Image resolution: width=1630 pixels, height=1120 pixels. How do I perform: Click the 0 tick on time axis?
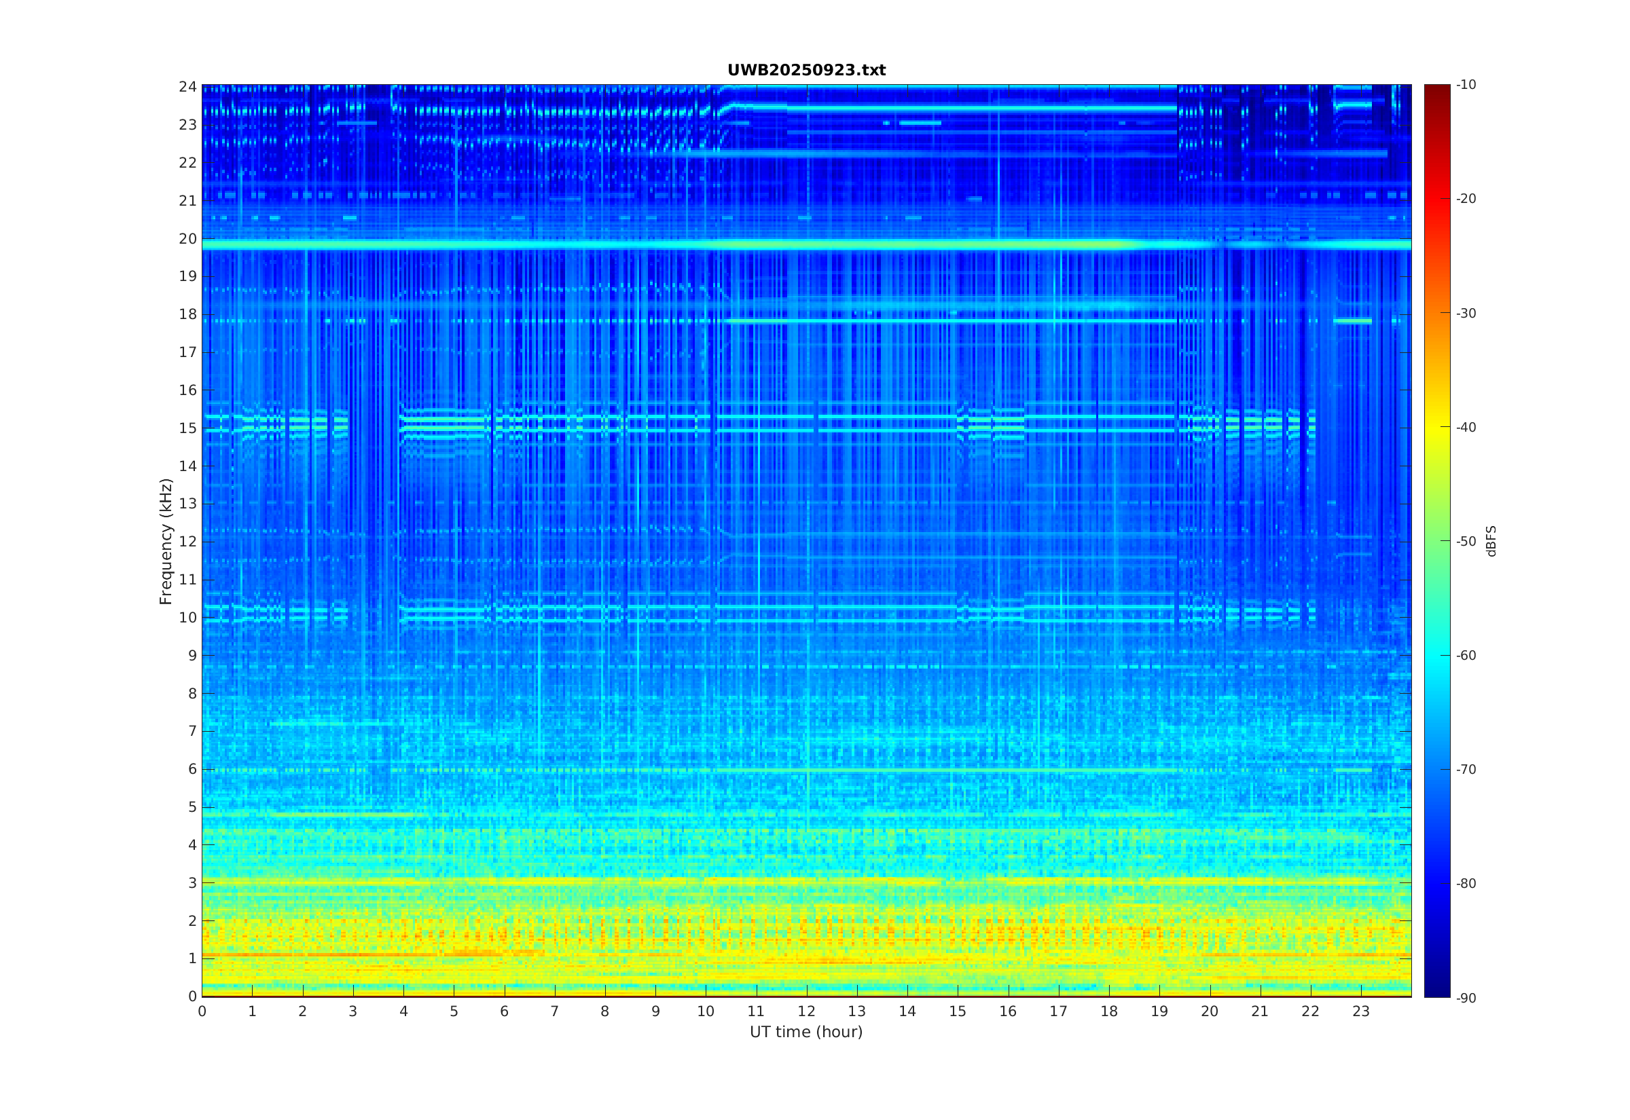tap(202, 1011)
